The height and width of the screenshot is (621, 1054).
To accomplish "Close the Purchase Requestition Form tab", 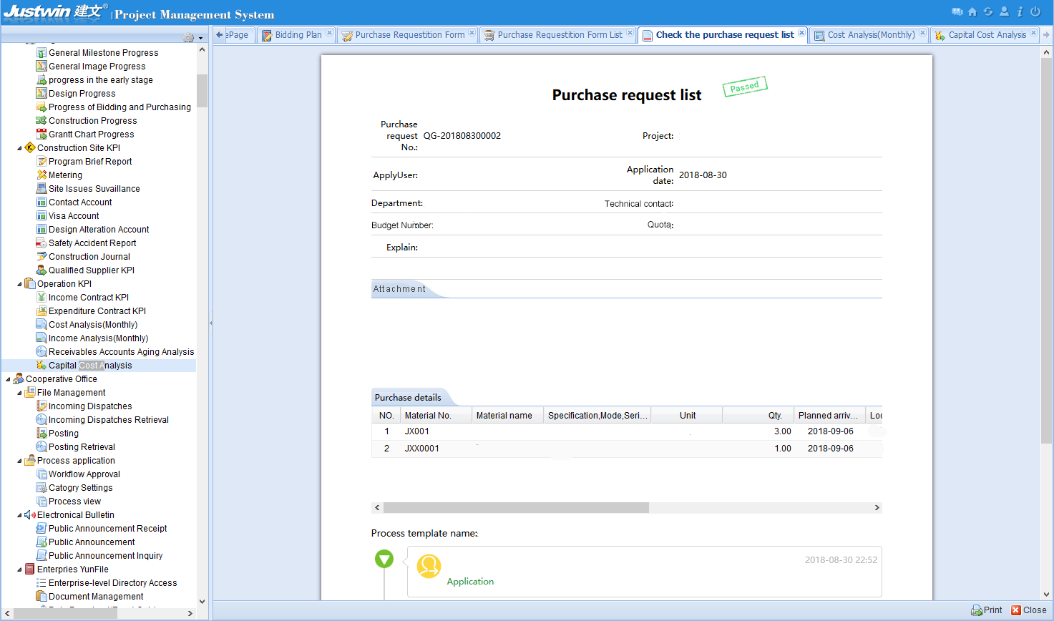I will (x=472, y=33).
